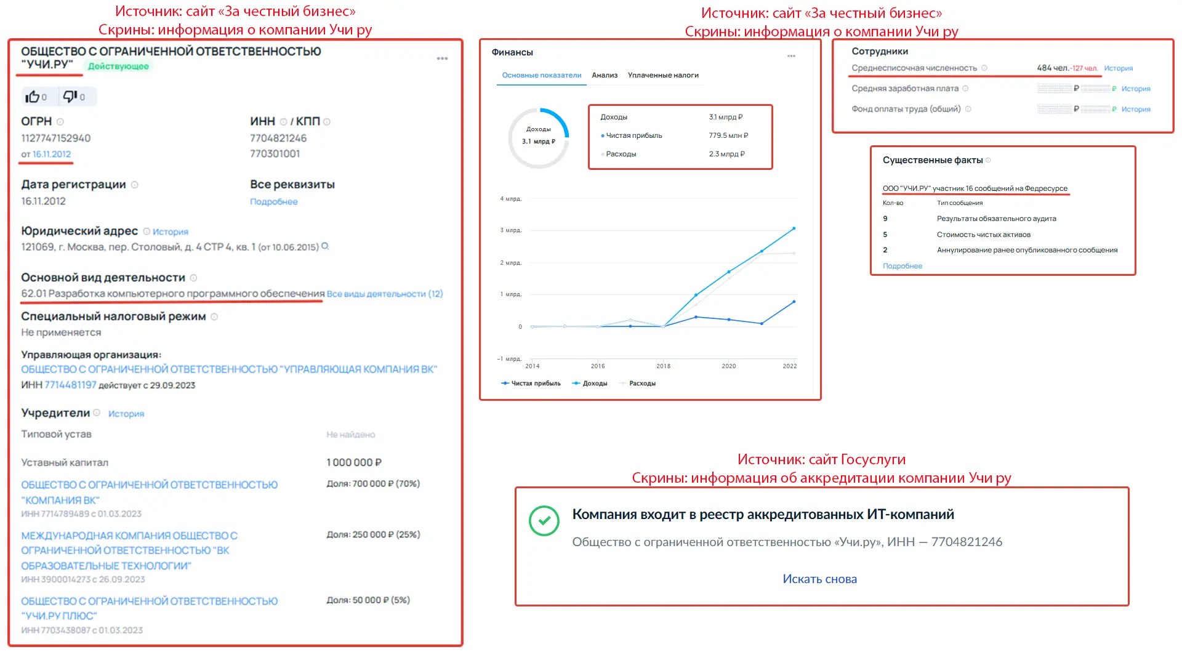Click the share text Доля: 700 000 ₽ (70%)
Screen dimensions: 1182x652
[373, 484]
